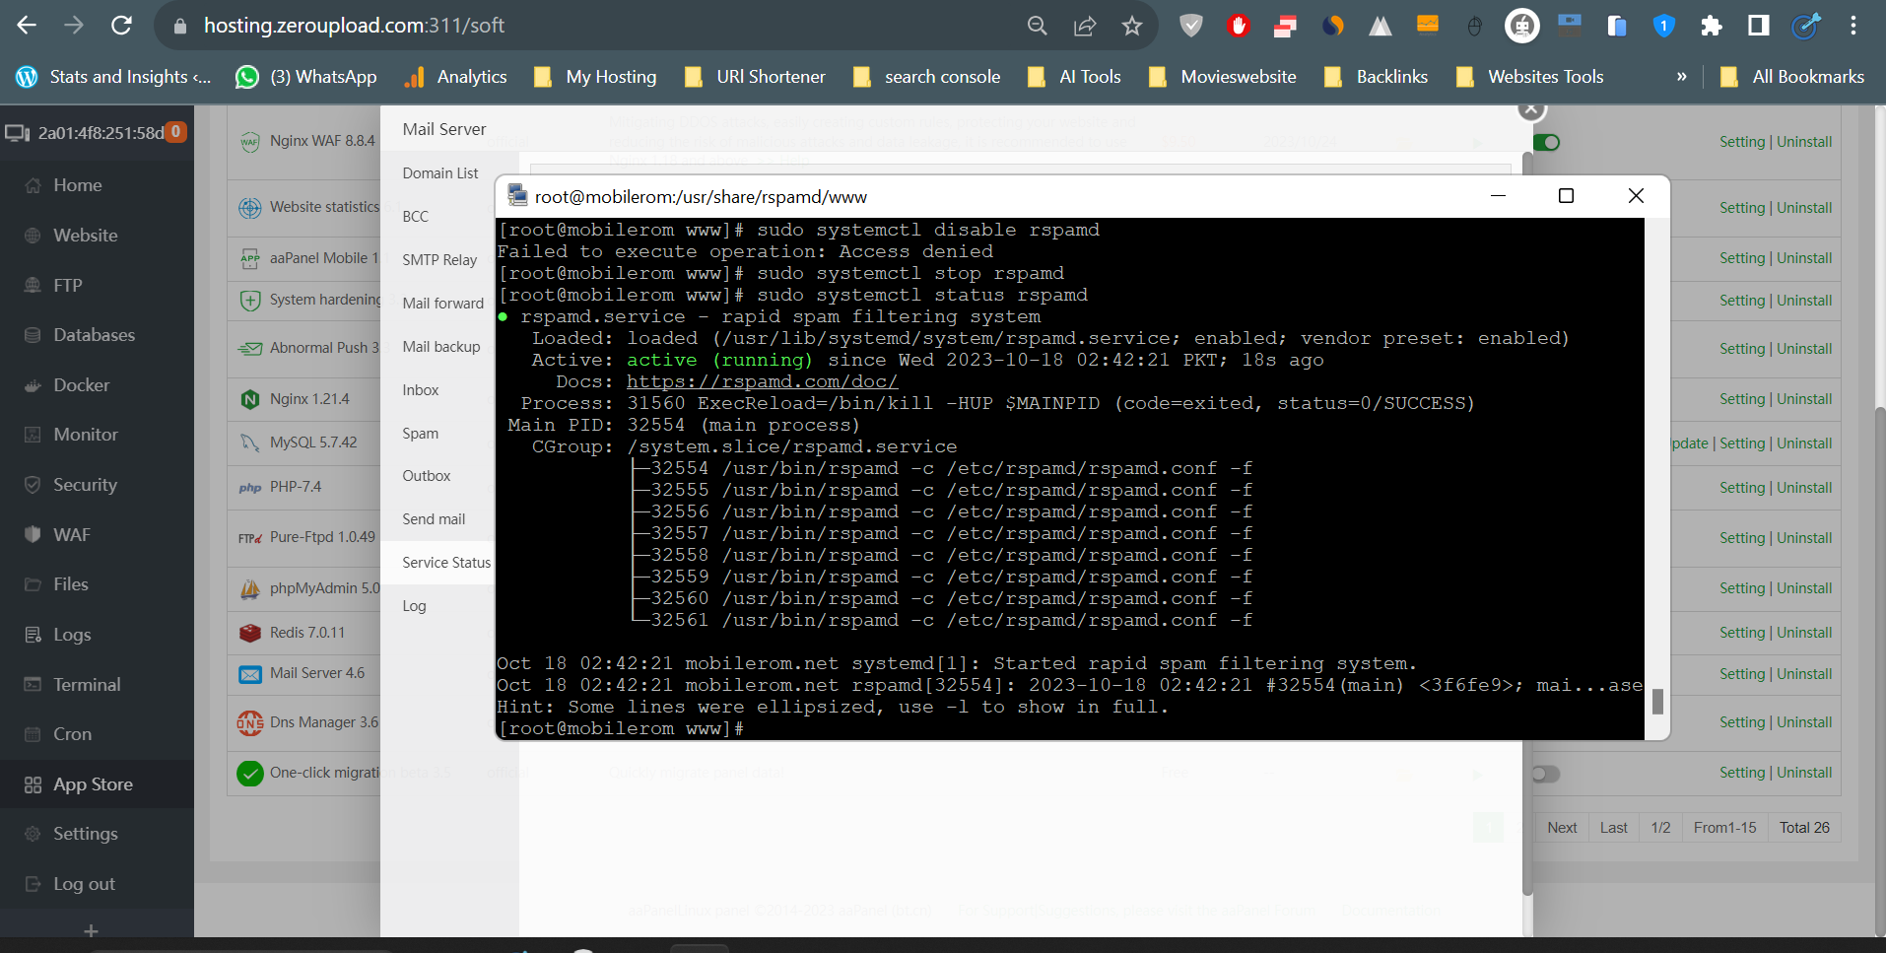Bookmark this page with star icon
The height and width of the screenshot is (953, 1886).
click(x=1131, y=26)
